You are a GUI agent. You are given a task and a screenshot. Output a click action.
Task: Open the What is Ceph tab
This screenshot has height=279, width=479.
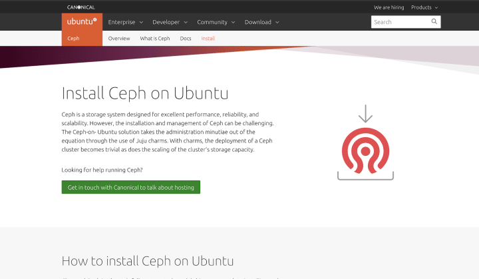(155, 39)
